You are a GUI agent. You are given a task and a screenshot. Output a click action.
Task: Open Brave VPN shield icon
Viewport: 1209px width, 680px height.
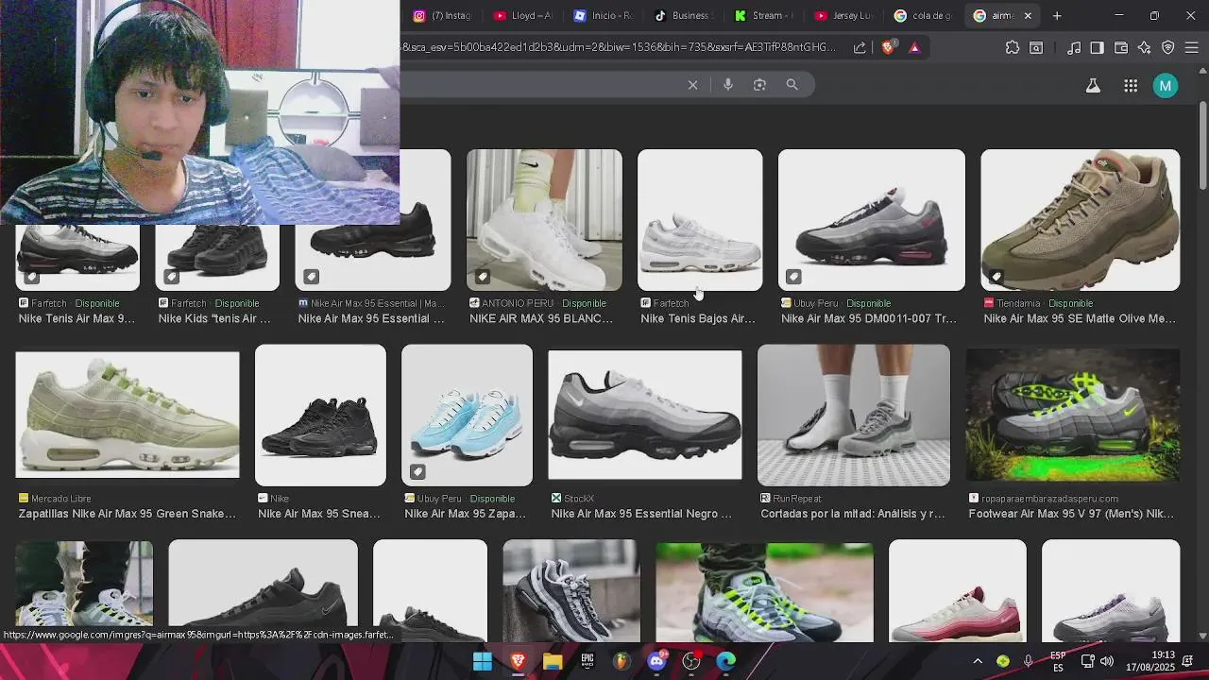point(1167,47)
